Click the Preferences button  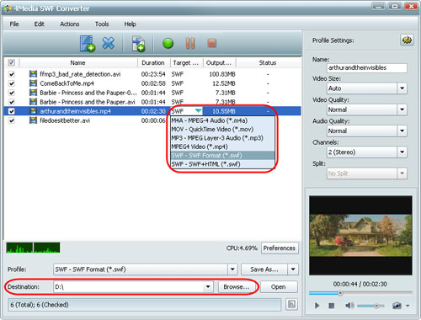pos(280,248)
